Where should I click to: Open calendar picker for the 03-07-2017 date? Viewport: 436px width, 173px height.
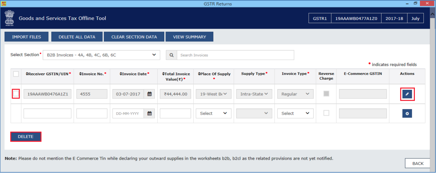tap(149, 94)
